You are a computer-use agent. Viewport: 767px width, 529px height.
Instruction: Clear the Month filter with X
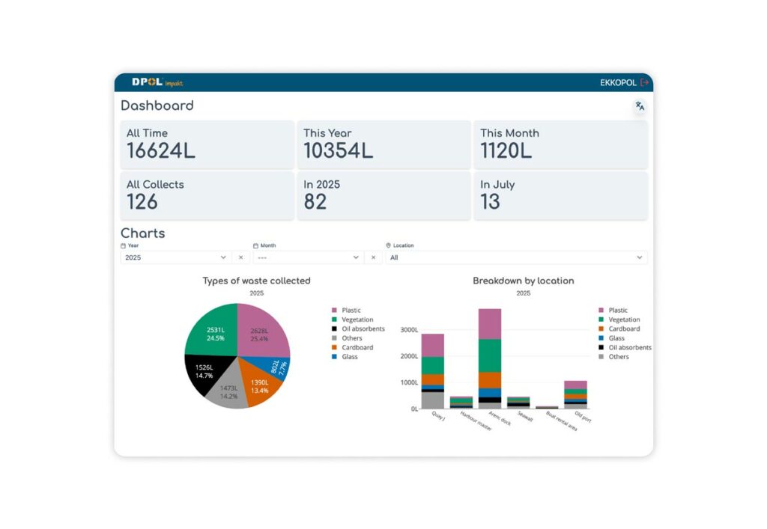tap(373, 257)
